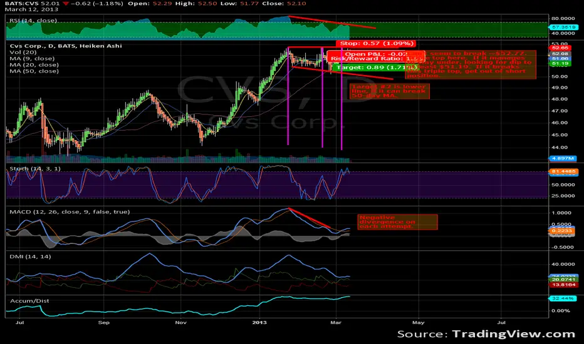Click the gray 52.08 price tag
Viewport: 584px width, 344px height.
point(560,54)
